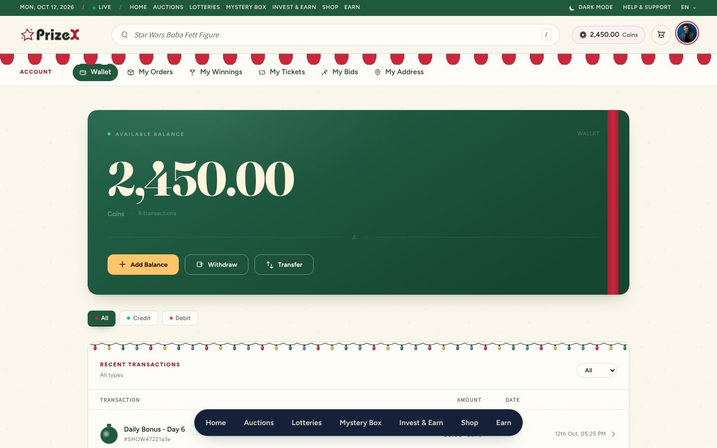Open Lotteries in top bar

click(x=204, y=7)
